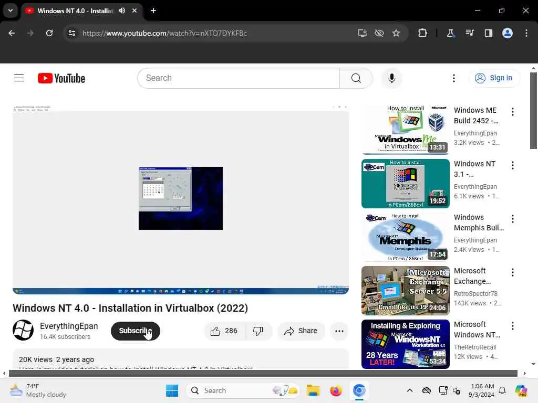
Task: Reload the YouTube page
Action: click(x=49, y=33)
